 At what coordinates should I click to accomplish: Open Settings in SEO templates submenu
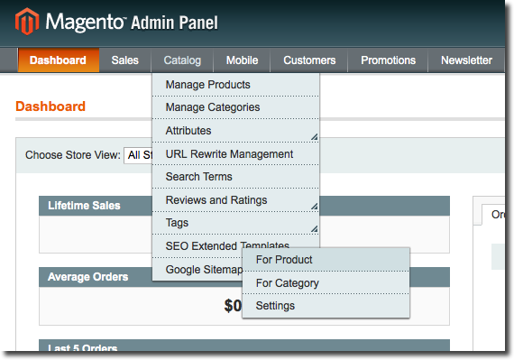[326, 306]
